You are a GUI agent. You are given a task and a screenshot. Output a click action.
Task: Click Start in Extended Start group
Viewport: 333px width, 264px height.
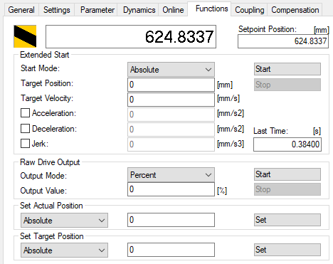click(x=287, y=69)
